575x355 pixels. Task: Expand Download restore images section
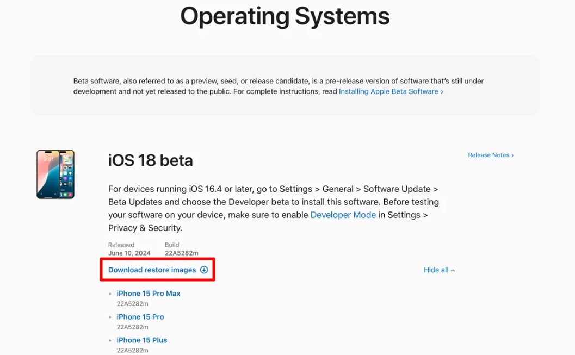[152, 270]
